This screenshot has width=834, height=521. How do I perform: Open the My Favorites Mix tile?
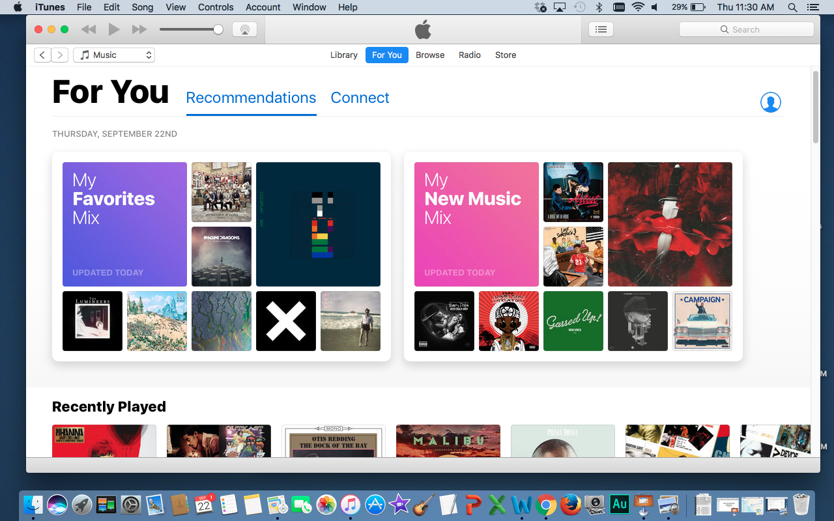tap(124, 224)
